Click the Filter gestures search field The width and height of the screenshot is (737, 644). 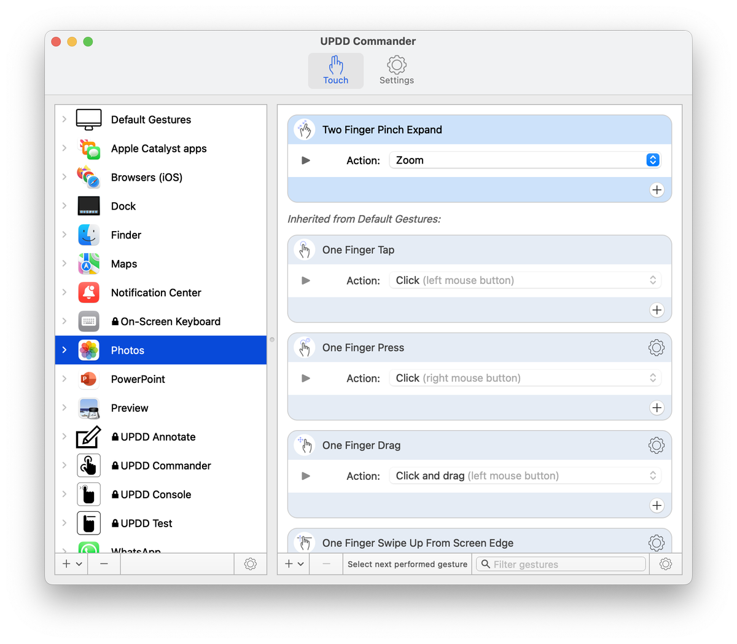tap(560, 563)
